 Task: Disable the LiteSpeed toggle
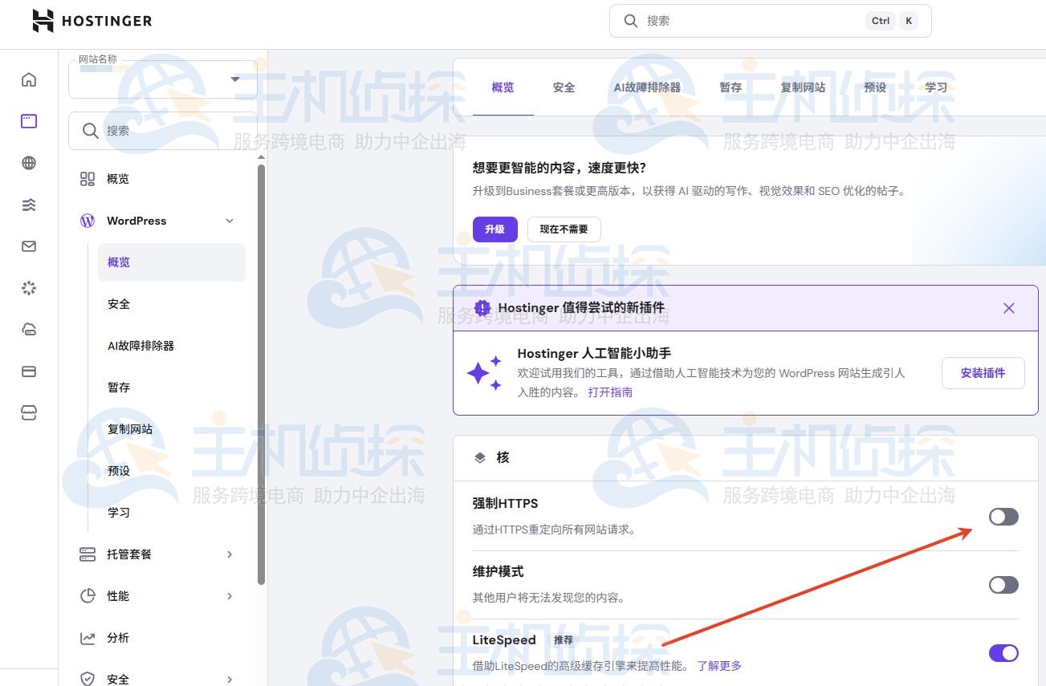pos(1003,653)
